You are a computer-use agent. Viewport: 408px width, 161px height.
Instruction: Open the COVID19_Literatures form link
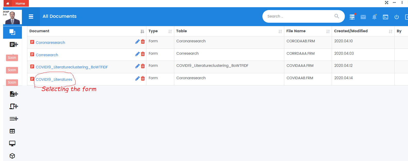(54, 79)
